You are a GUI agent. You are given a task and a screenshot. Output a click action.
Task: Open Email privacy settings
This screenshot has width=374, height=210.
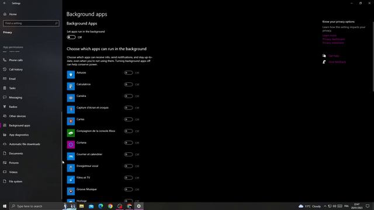[x=12, y=79]
